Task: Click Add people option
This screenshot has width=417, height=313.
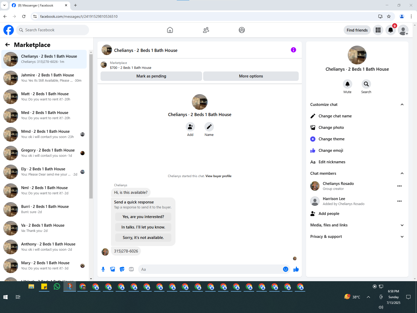Action: click(357, 214)
